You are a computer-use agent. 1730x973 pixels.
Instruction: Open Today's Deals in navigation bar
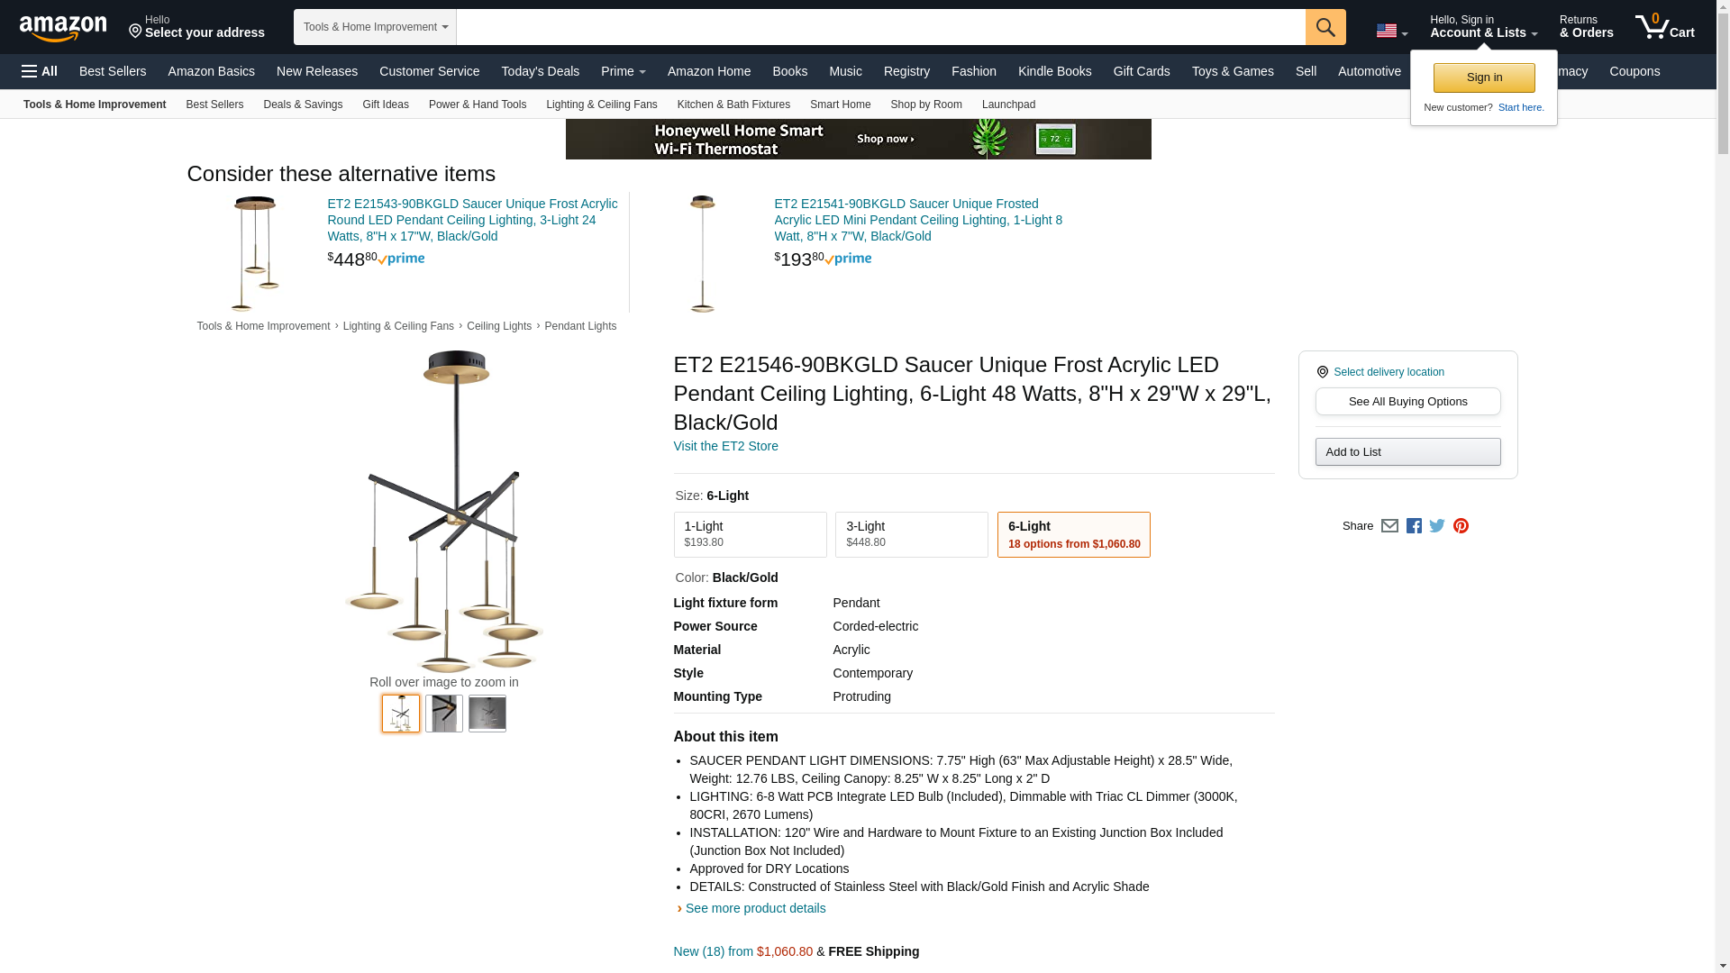click(x=540, y=71)
